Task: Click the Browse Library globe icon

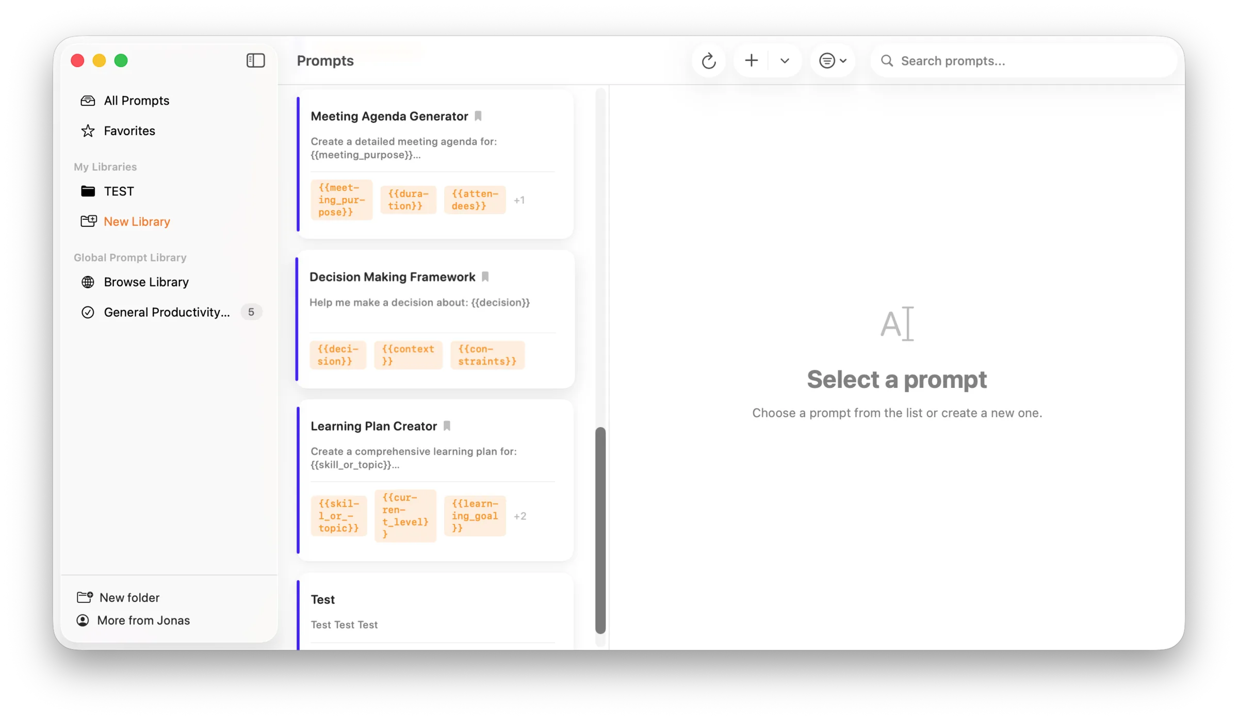Action: click(88, 282)
